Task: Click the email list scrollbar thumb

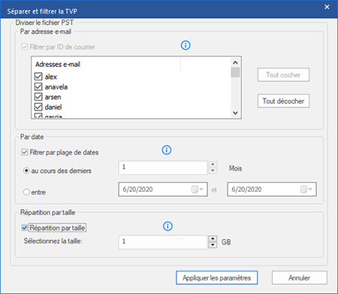Action: click(x=235, y=72)
